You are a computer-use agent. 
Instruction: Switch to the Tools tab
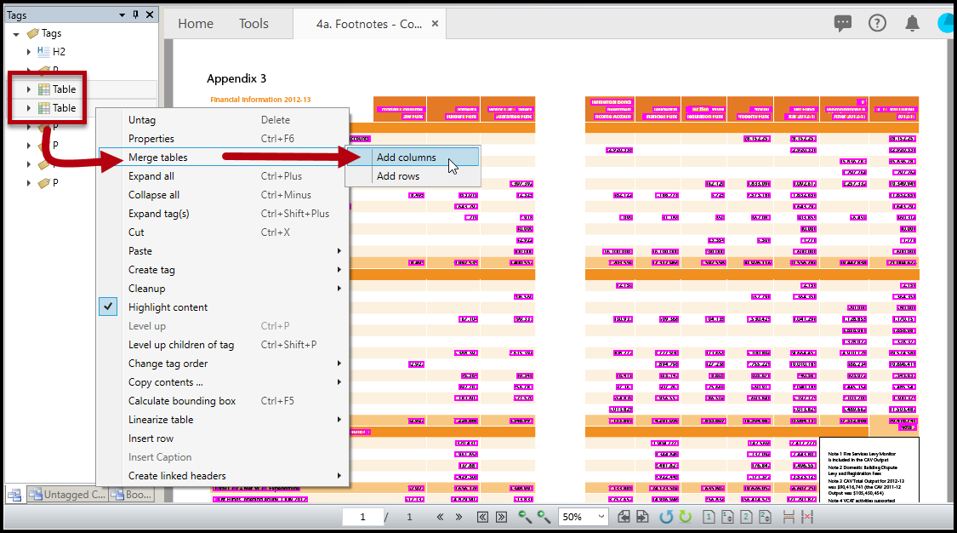point(253,23)
